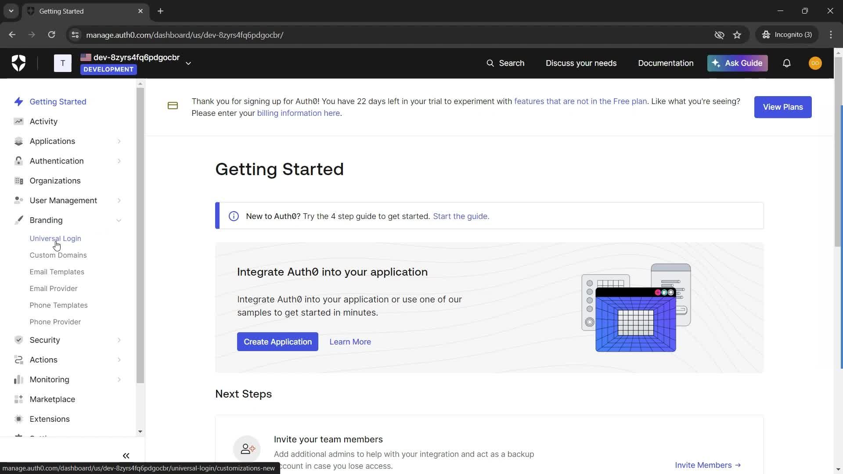Screen dimensions: 843x474
Task: Click the Applications layers icon
Action: [x=18, y=141]
